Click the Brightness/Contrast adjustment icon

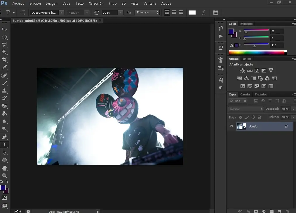pyautogui.click(x=243, y=70)
